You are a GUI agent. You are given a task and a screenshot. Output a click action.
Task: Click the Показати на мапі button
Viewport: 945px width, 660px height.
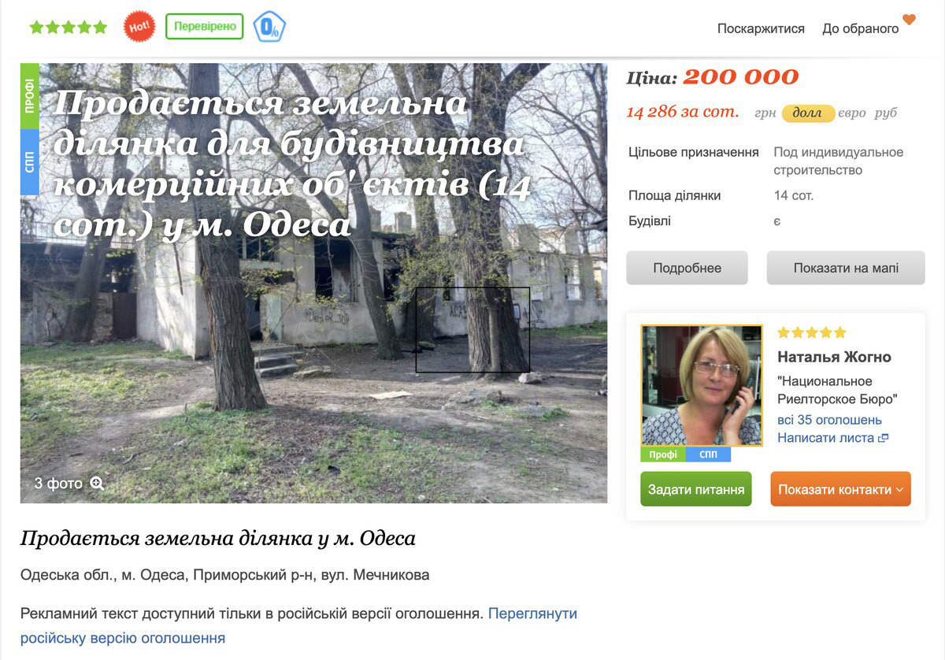coord(846,268)
